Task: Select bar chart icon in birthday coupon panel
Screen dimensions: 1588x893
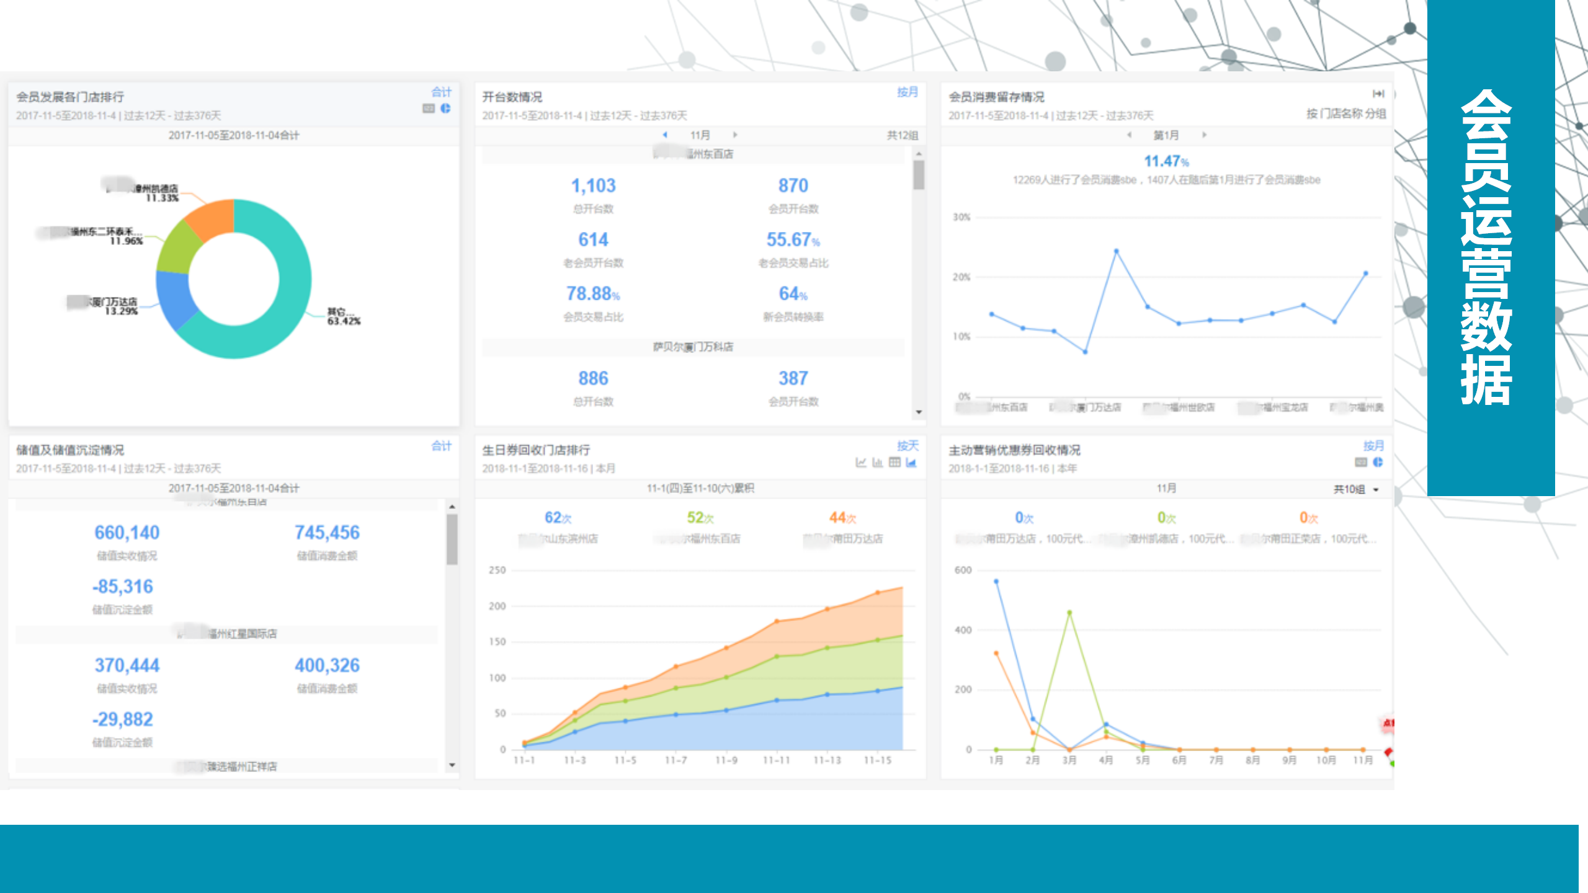Action: point(878,463)
